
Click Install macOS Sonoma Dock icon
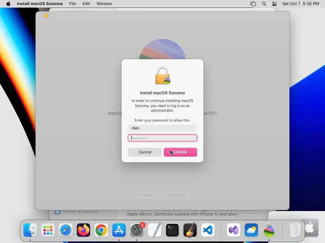[x=269, y=230]
